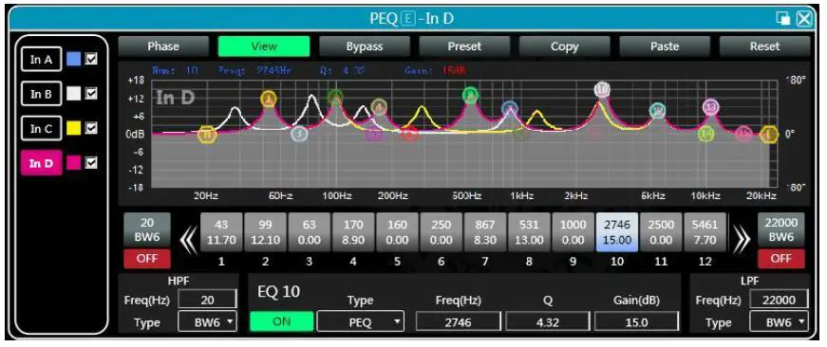This screenshot has width=827, height=347.
Task: Open the Preset button
Action: (x=464, y=46)
